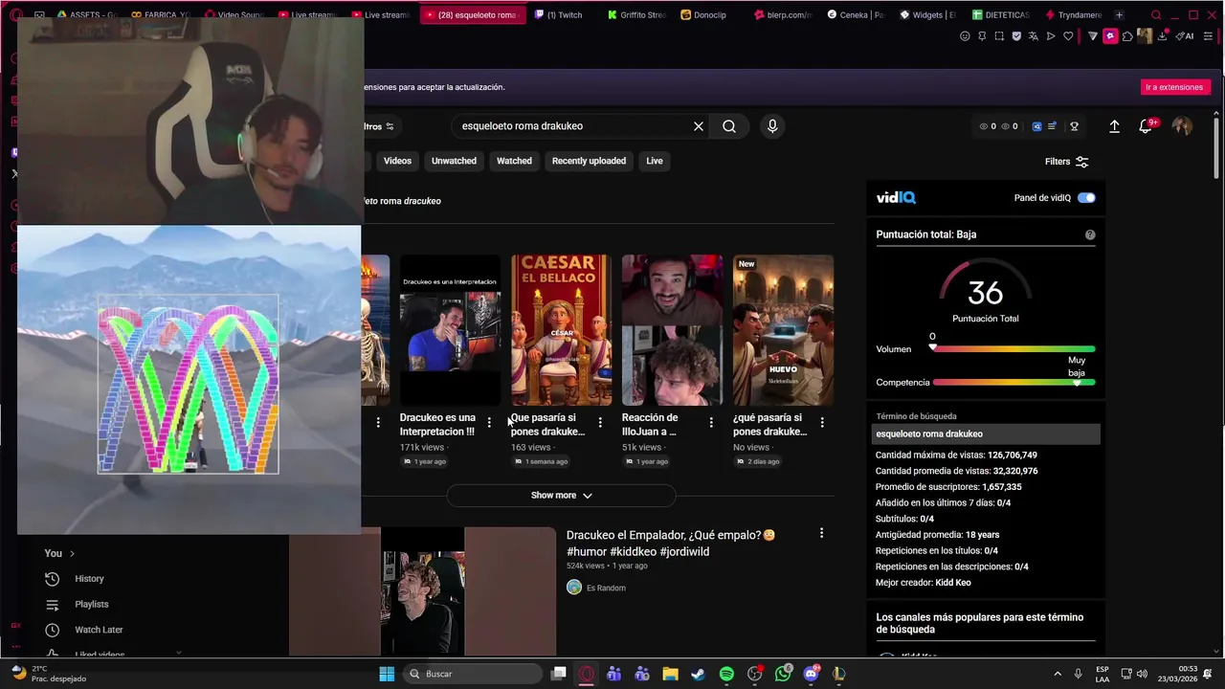Open the Filters options button
The width and height of the screenshot is (1225, 689).
click(x=1066, y=162)
